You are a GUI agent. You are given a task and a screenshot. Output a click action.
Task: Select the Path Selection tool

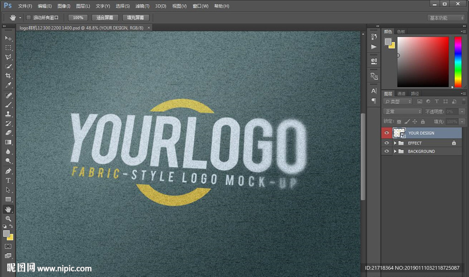pos(8,190)
